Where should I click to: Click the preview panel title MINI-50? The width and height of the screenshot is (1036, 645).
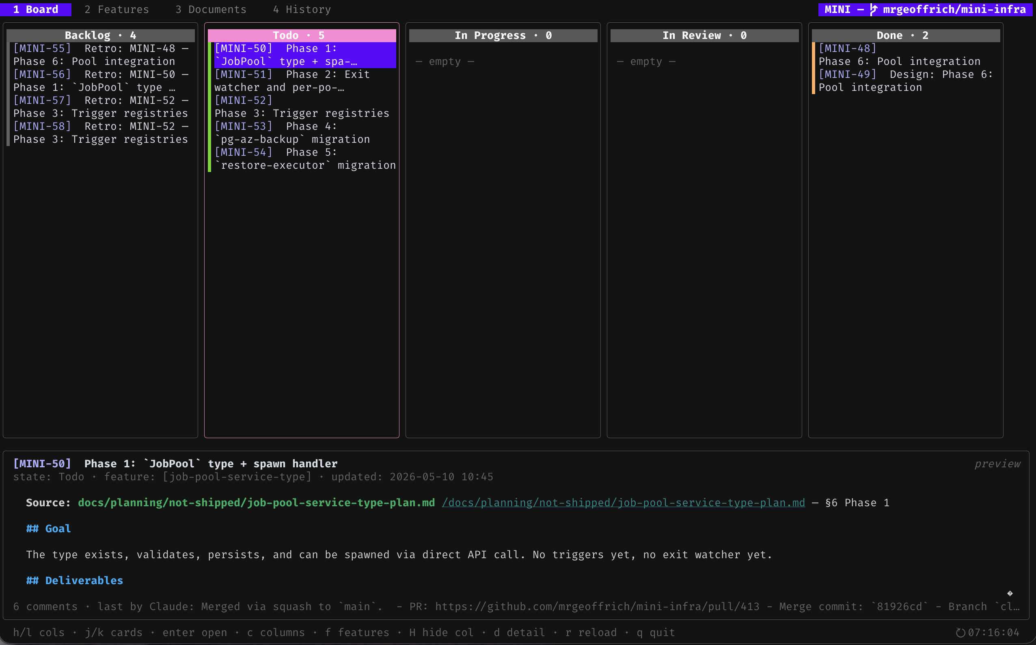[175, 464]
